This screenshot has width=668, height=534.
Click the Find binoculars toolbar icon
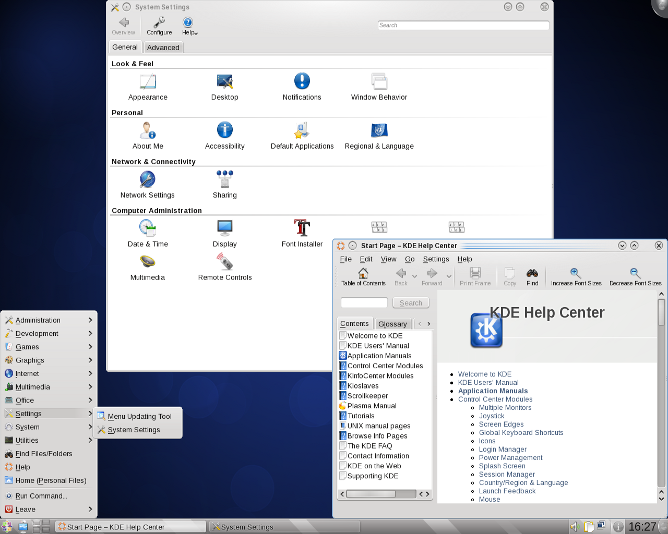click(x=532, y=277)
